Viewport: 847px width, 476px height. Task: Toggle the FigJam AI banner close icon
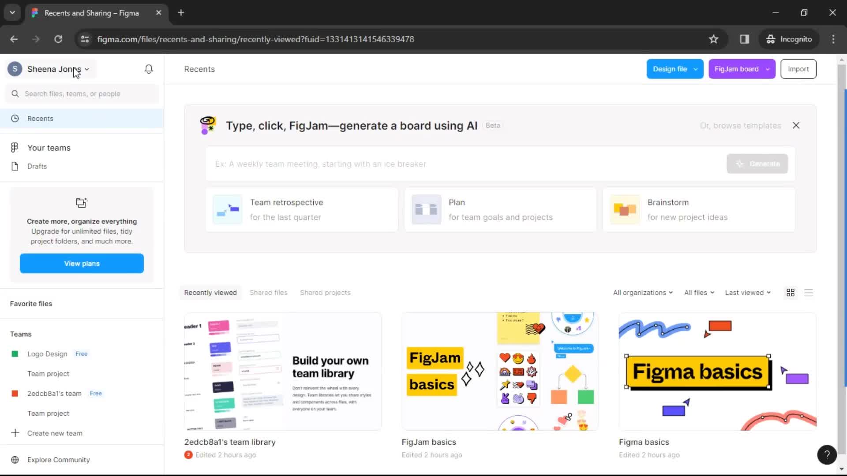795,126
